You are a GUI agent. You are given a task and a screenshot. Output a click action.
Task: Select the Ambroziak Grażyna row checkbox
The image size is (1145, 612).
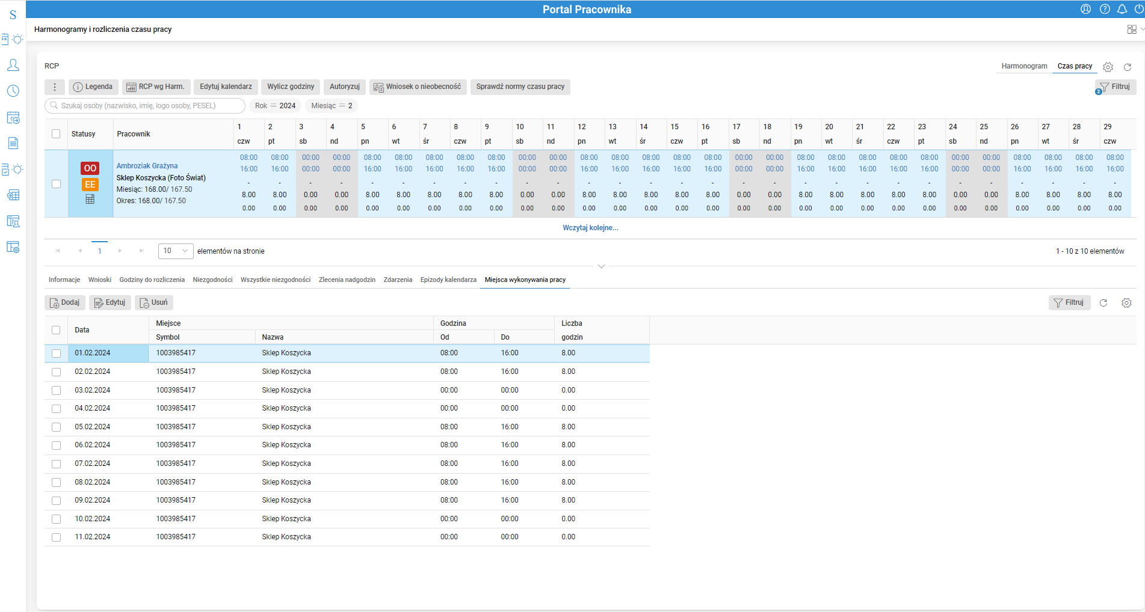(56, 184)
